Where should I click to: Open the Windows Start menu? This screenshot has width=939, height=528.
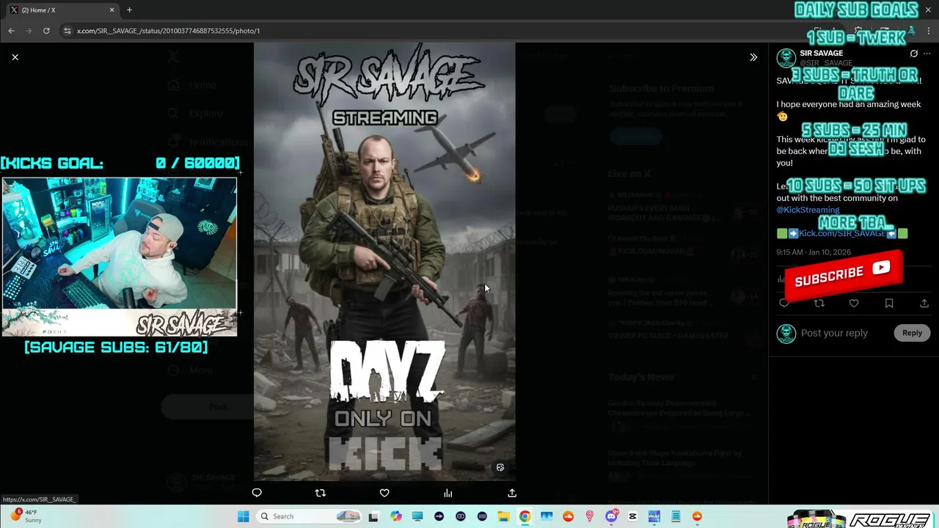(244, 516)
